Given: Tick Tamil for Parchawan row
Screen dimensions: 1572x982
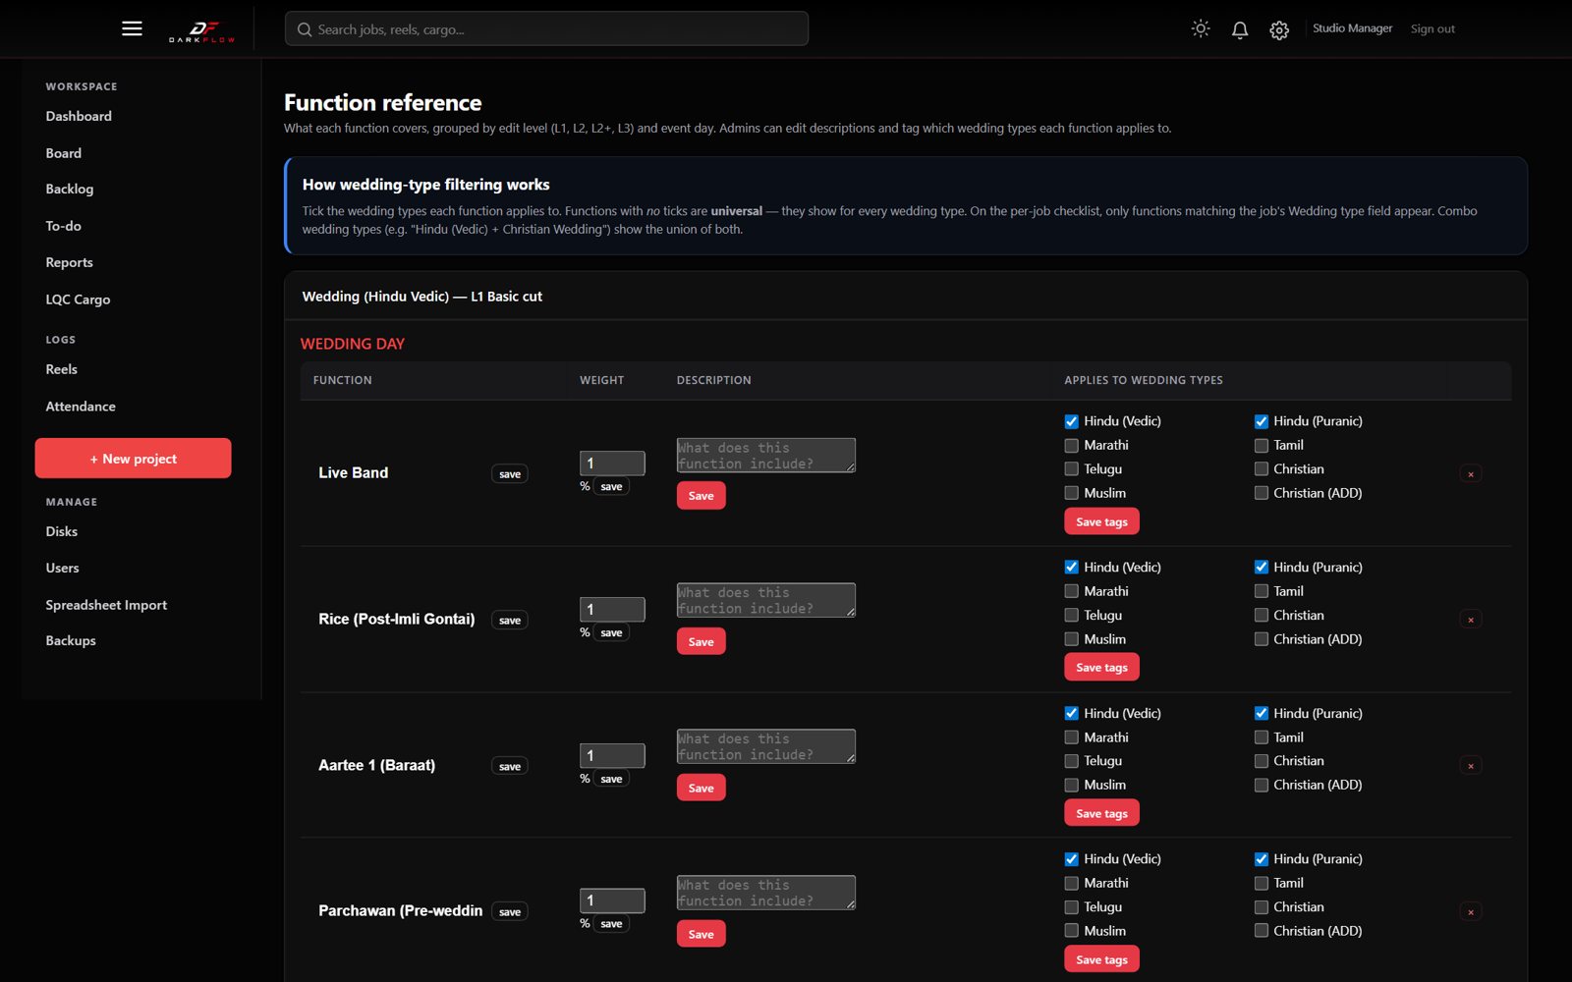Looking at the screenshot, I should [x=1261, y=884].
